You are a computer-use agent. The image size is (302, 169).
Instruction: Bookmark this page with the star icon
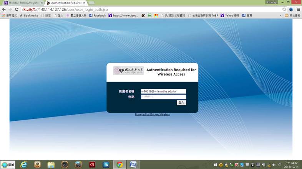click(284, 9)
